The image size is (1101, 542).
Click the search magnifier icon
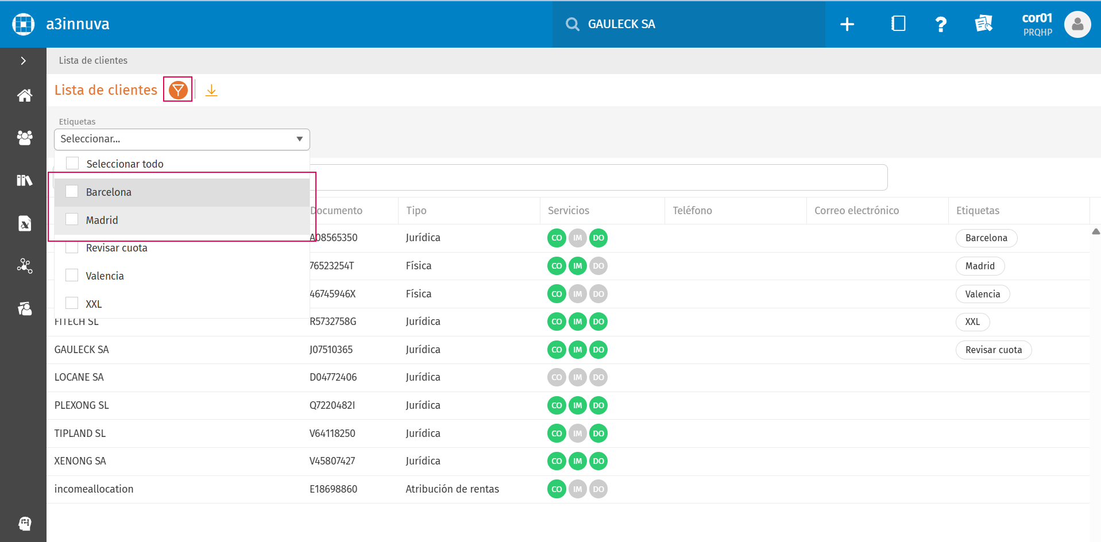tap(572, 24)
